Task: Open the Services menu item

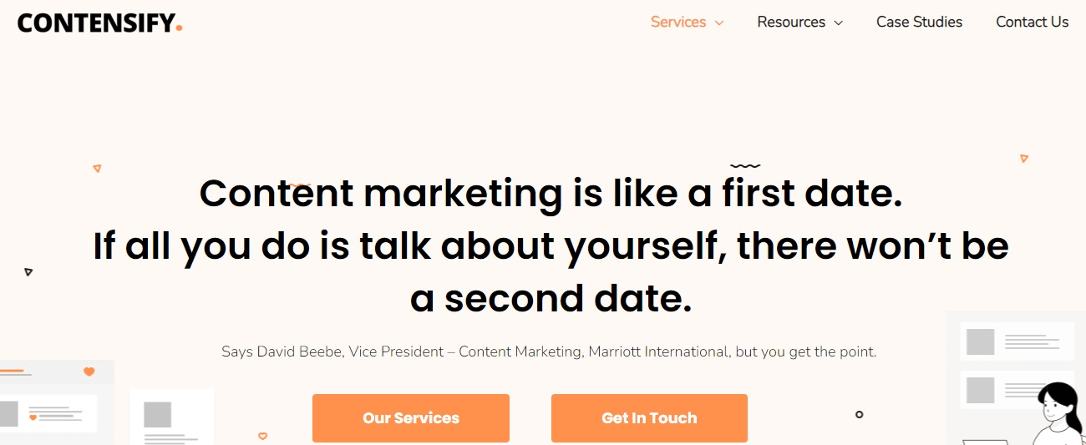Action: [677, 23]
